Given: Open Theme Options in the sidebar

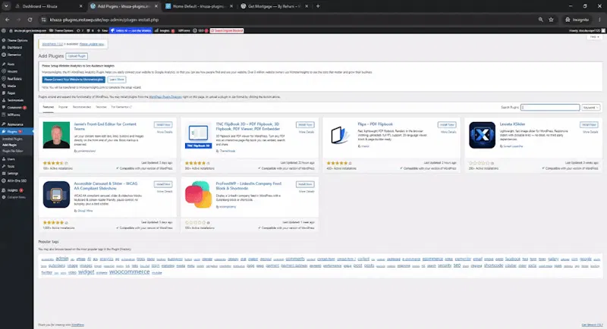Looking at the screenshot, I should click(x=17, y=40).
